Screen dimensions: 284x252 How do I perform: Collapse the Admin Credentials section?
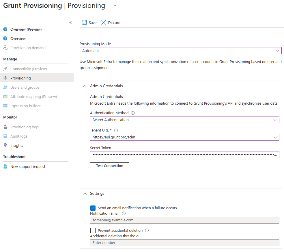85,86
